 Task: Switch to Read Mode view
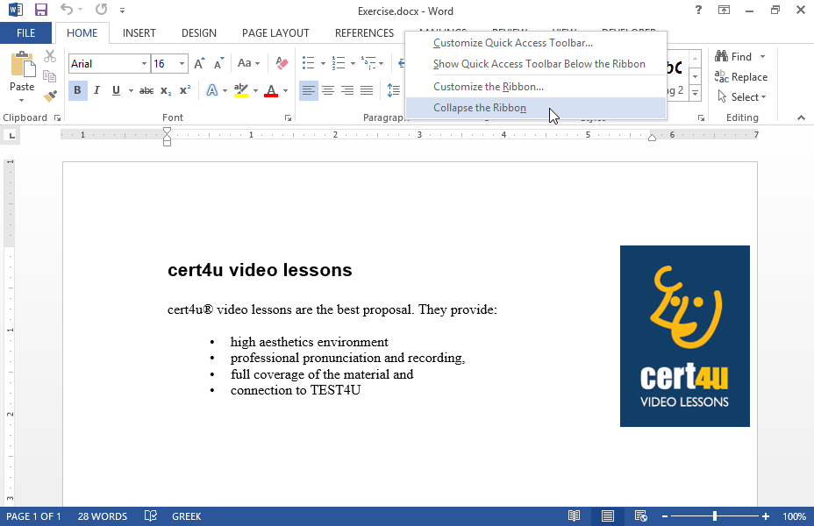point(574,516)
